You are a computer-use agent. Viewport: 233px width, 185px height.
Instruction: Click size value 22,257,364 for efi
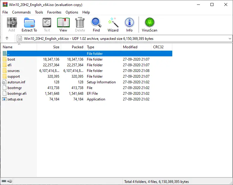(x=51, y=65)
